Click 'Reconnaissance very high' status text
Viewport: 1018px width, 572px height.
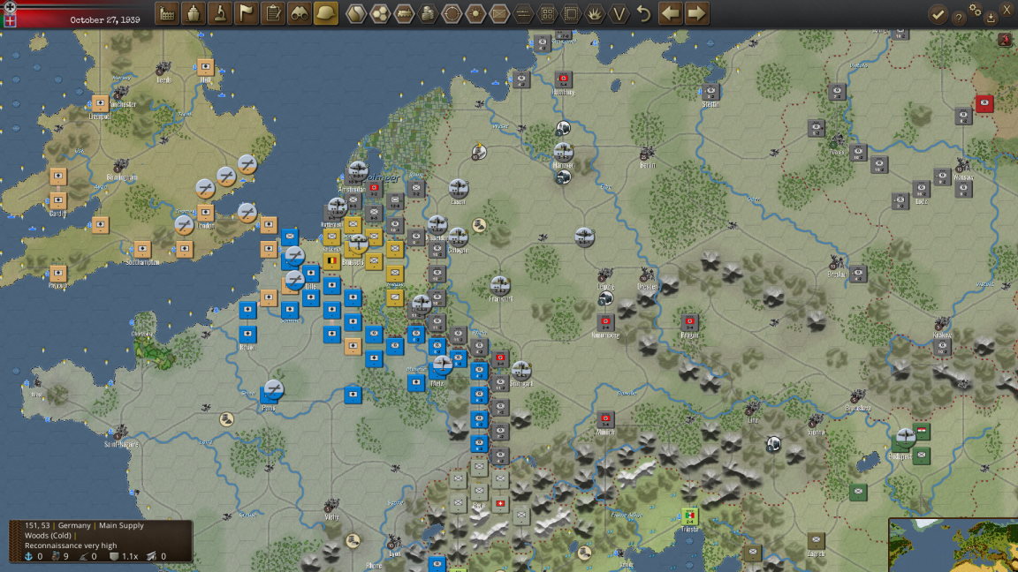pos(71,546)
